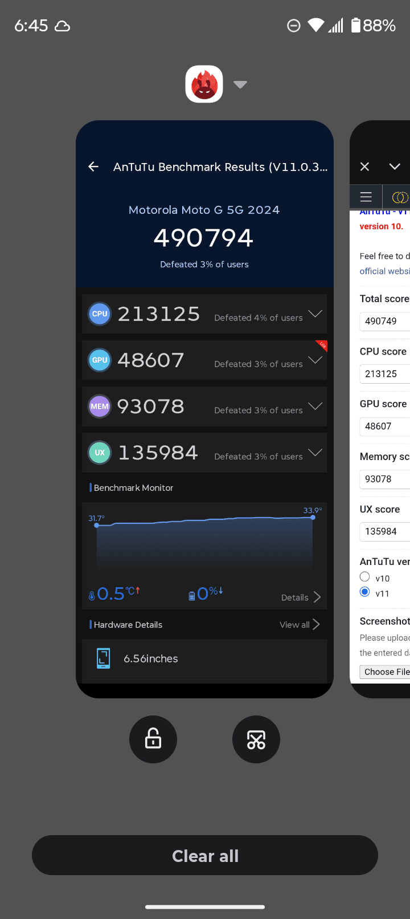Click the CPU score input field

(x=384, y=374)
